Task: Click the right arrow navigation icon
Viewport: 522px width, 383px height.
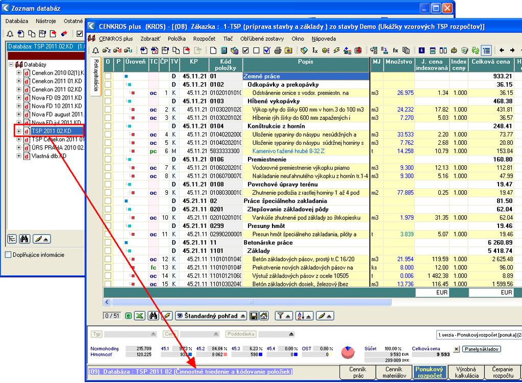Action: coord(512,50)
